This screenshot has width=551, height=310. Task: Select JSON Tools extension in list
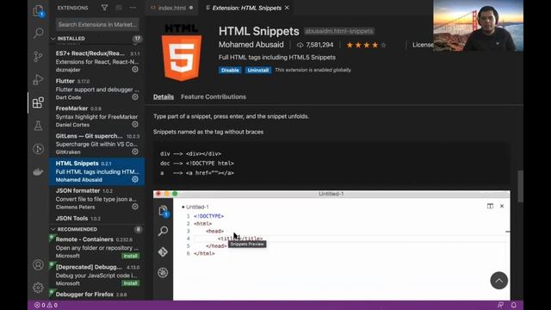coord(96,218)
